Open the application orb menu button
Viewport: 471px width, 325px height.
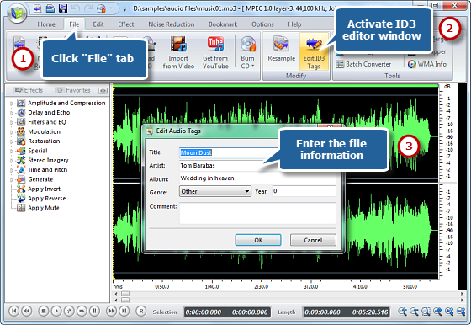click(x=17, y=13)
